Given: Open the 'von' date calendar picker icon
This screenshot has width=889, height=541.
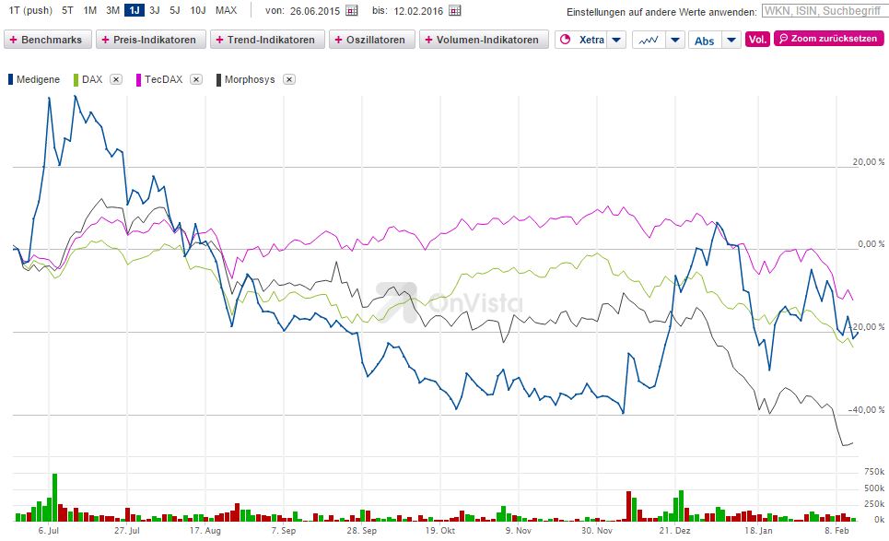Looking at the screenshot, I should coord(352,11).
